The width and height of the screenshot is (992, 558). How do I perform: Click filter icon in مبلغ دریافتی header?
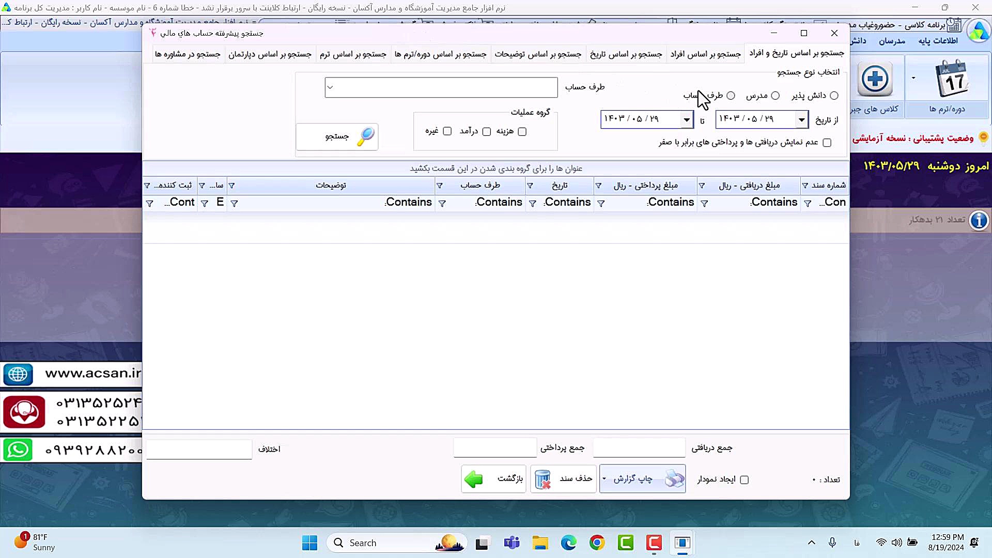pyautogui.click(x=702, y=185)
